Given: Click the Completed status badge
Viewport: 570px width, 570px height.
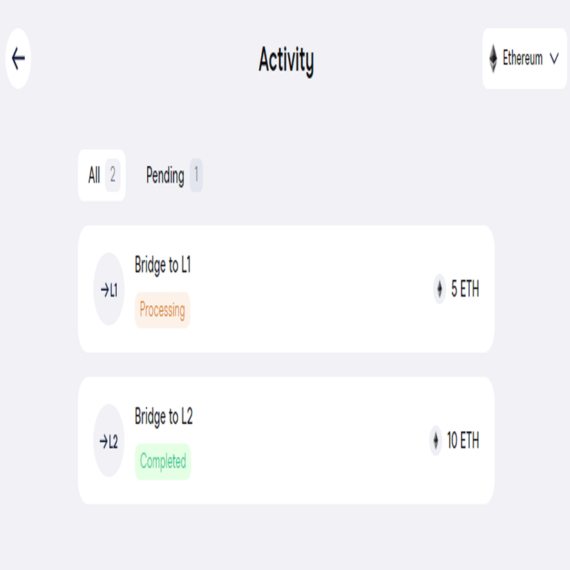Looking at the screenshot, I should [x=163, y=462].
